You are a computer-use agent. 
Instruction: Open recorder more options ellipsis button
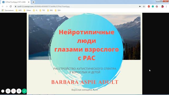pyautogui.click(x=3, y=91)
